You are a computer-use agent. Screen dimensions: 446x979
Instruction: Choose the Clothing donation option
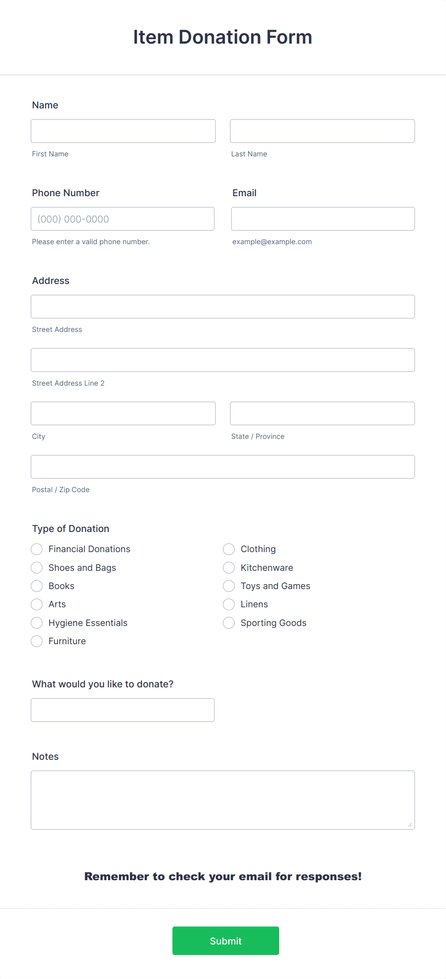tap(229, 549)
